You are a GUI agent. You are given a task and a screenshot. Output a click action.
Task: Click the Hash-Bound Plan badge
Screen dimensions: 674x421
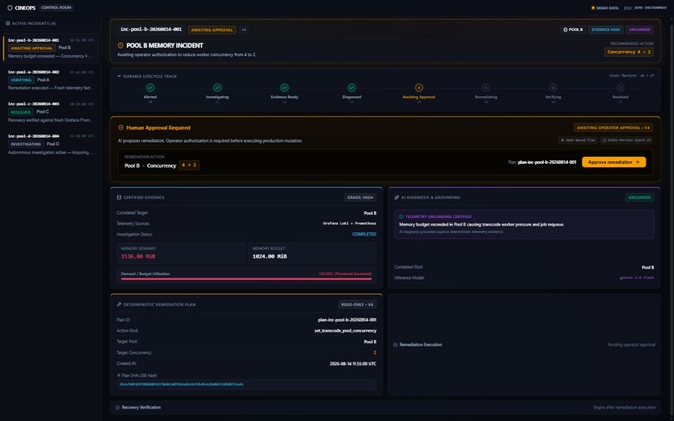tap(578, 140)
